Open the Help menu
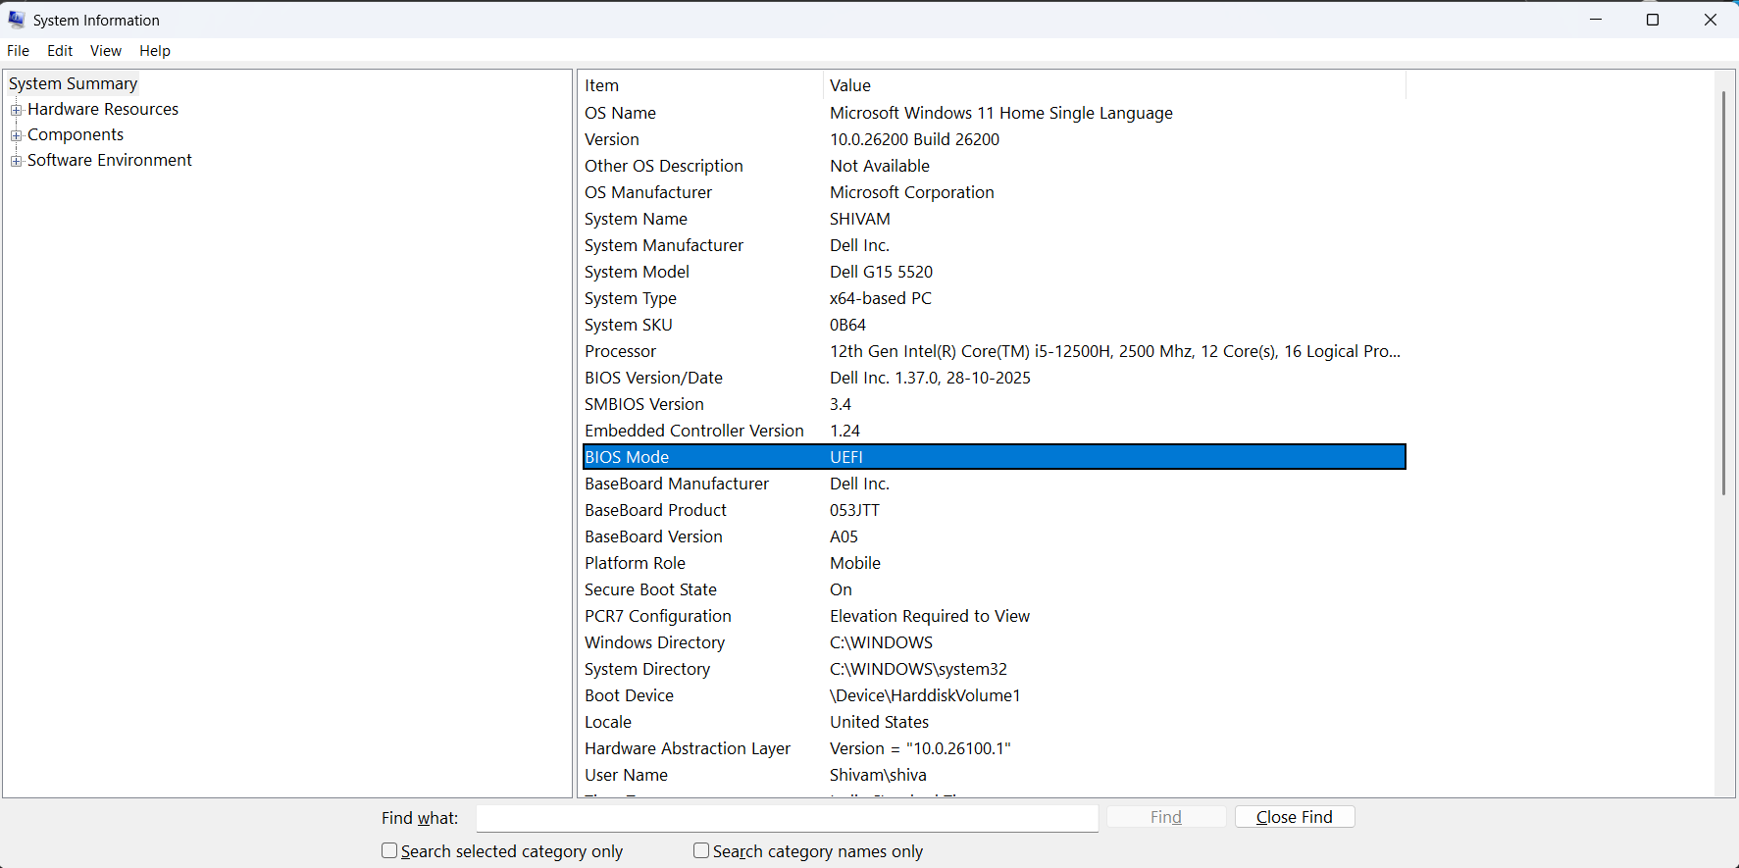This screenshot has width=1739, height=868. (x=155, y=51)
